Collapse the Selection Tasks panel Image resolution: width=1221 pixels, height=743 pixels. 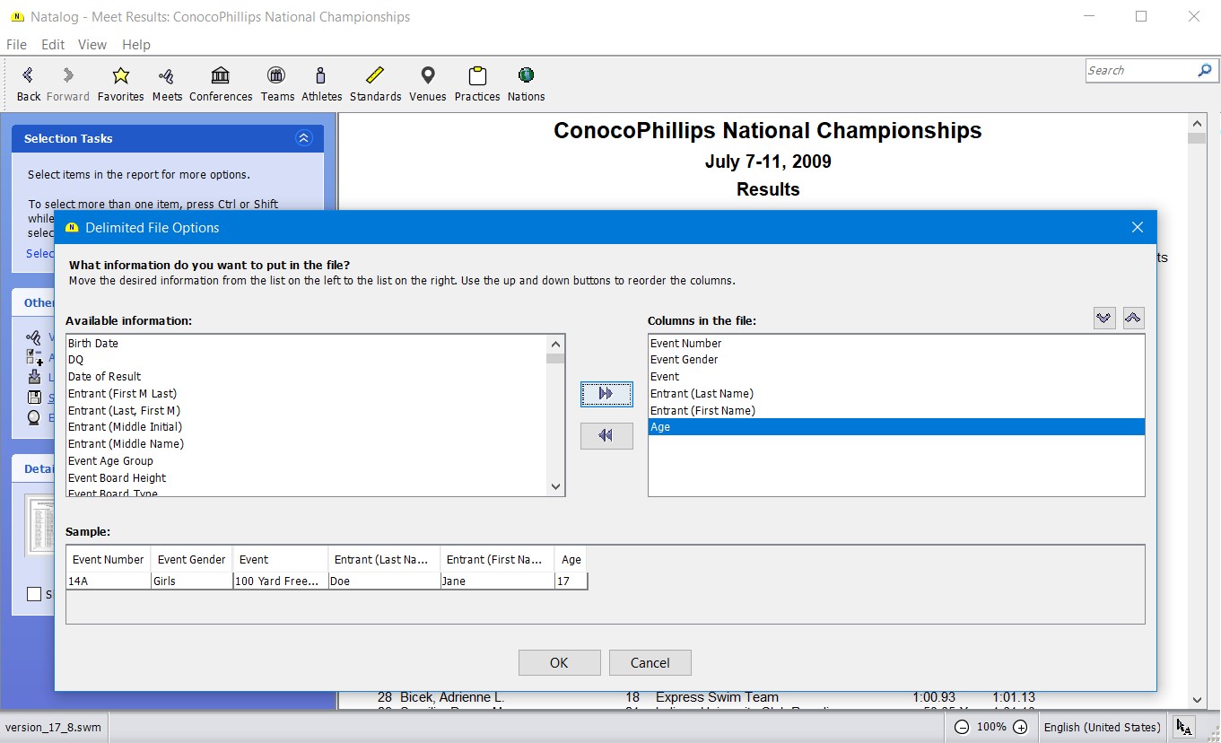coord(303,138)
